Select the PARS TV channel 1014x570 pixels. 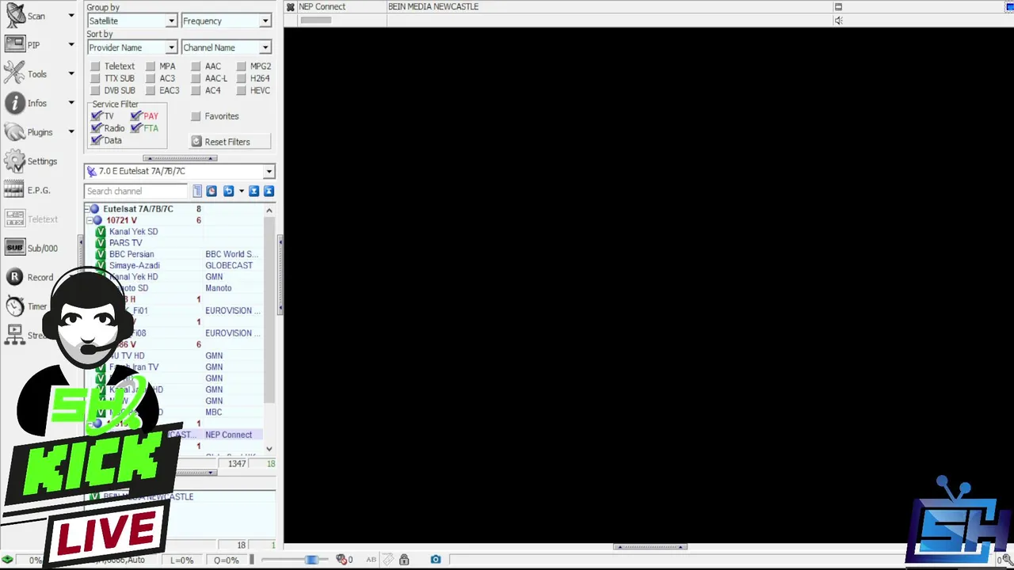125,243
